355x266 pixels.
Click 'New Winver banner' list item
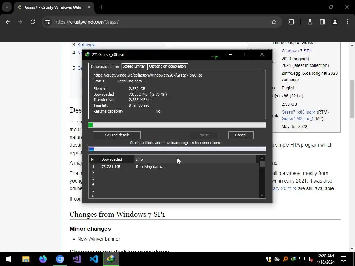point(99,239)
